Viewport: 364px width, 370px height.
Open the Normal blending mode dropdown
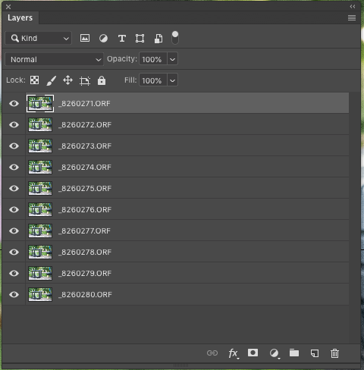click(54, 59)
